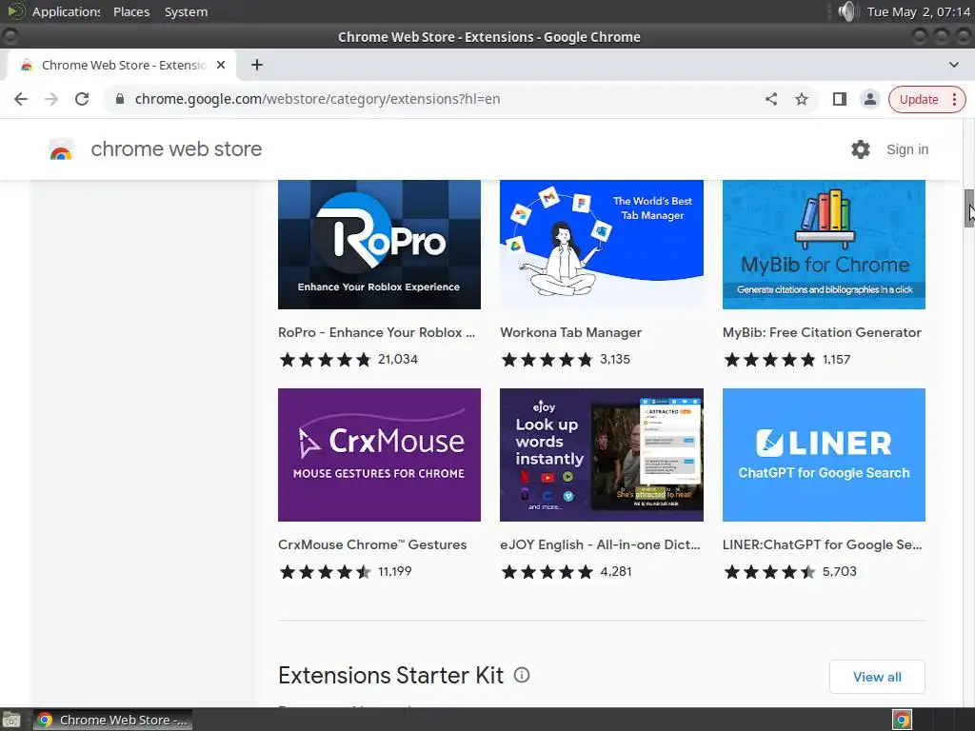This screenshot has width=975, height=731.
Task: Close the Chrome Web Store tab
Action: [221, 65]
